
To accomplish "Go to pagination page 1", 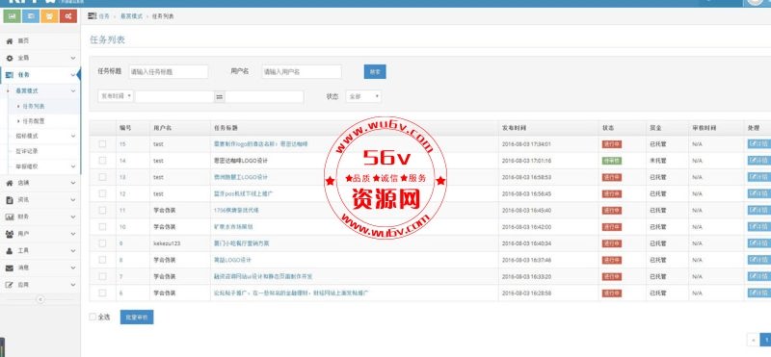I will pyautogui.click(x=765, y=340).
